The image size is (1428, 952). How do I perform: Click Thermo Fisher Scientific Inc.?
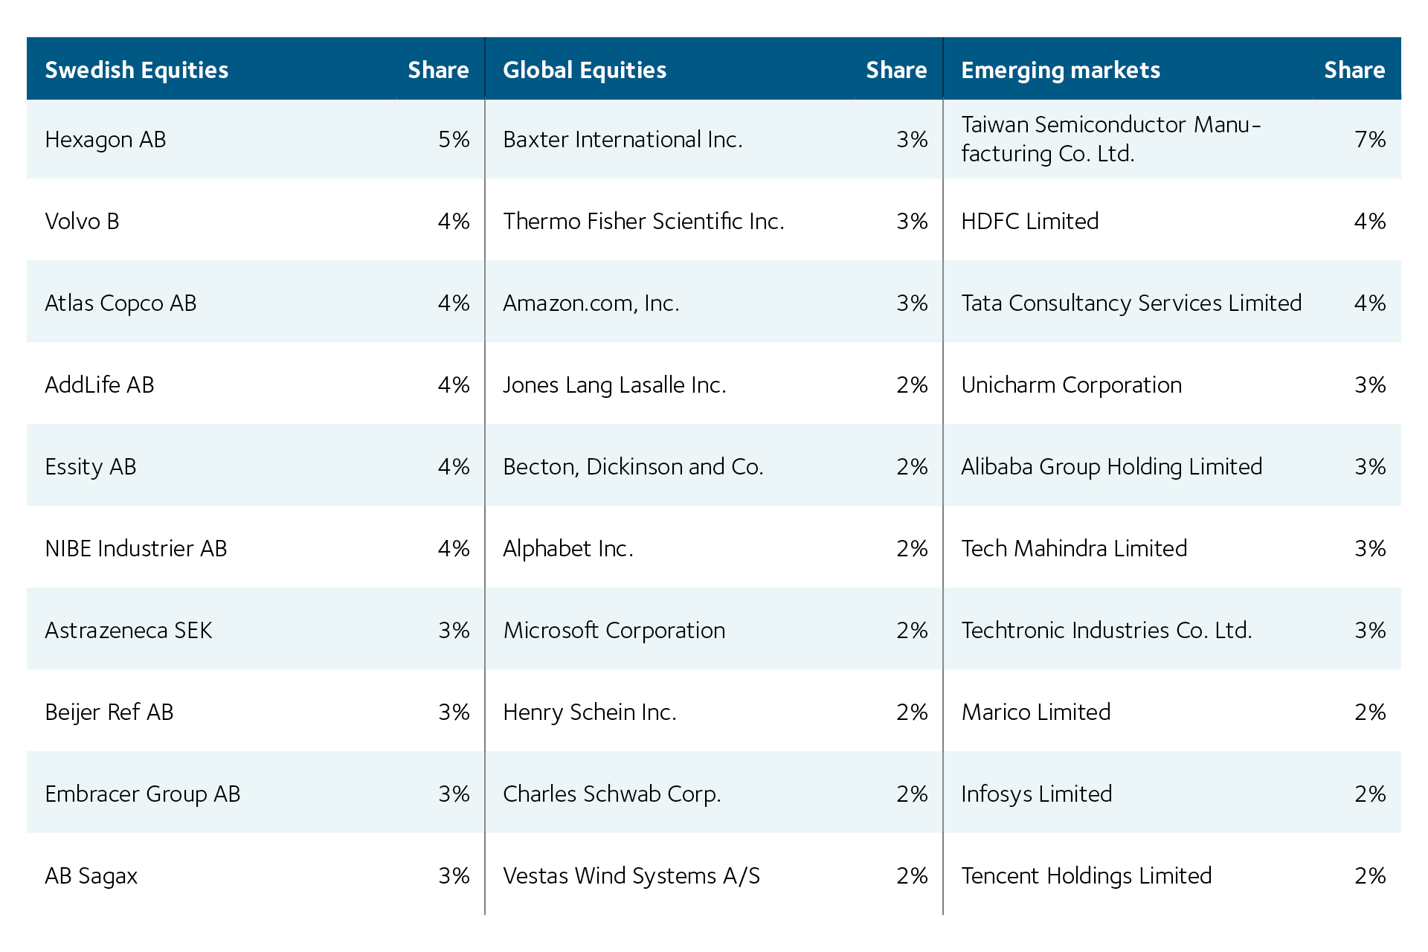[x=644, y=221]
